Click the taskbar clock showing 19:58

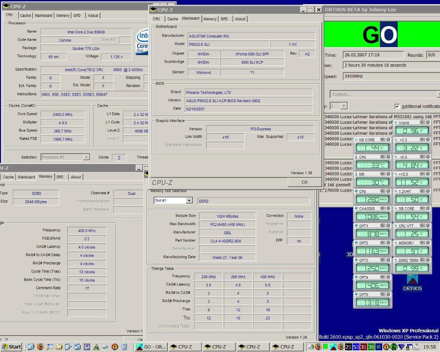[x=429, y=347]
